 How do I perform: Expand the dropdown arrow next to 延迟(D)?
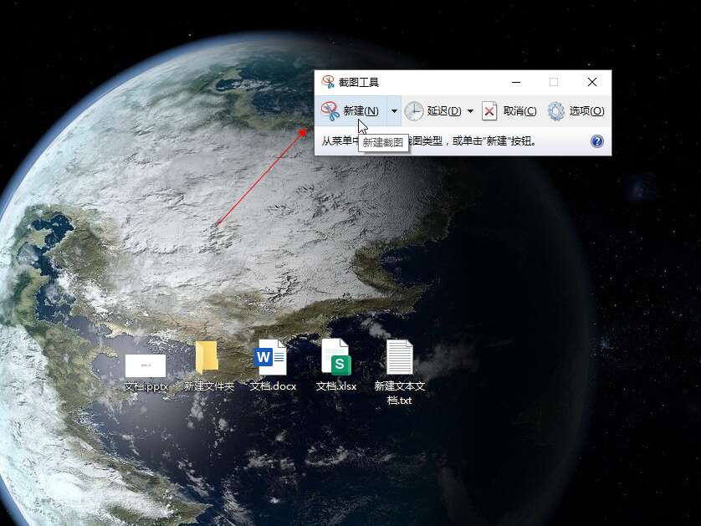coord(470,110)
